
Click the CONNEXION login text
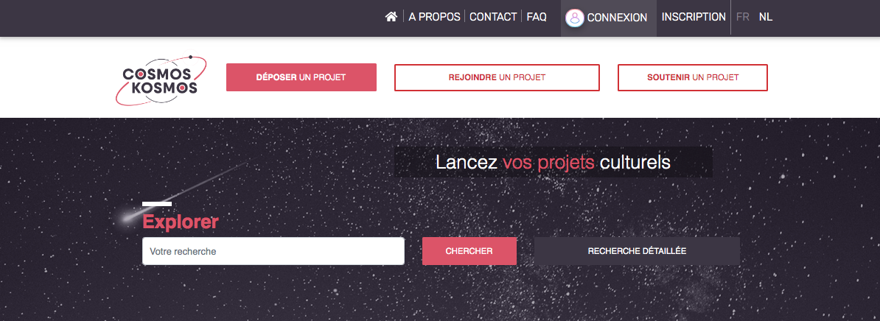point(617,18)
